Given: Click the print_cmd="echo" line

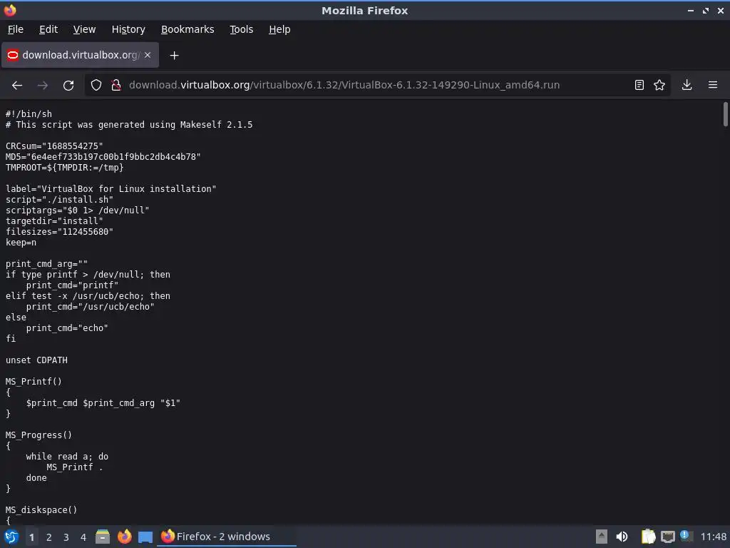Looking at the screenshot, I should pyautogui.click(x=67, y=328).
